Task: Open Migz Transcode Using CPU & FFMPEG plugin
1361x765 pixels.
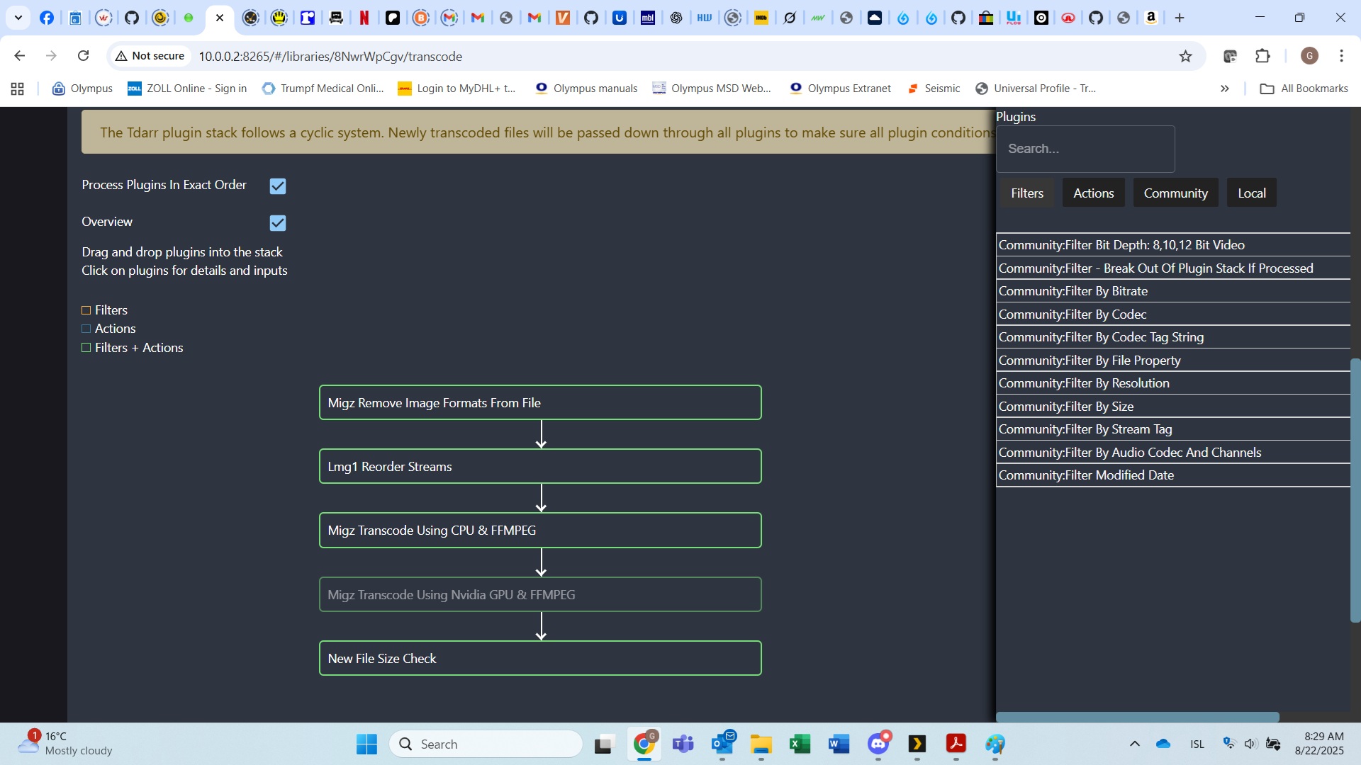Action: (x=540, y=531)
